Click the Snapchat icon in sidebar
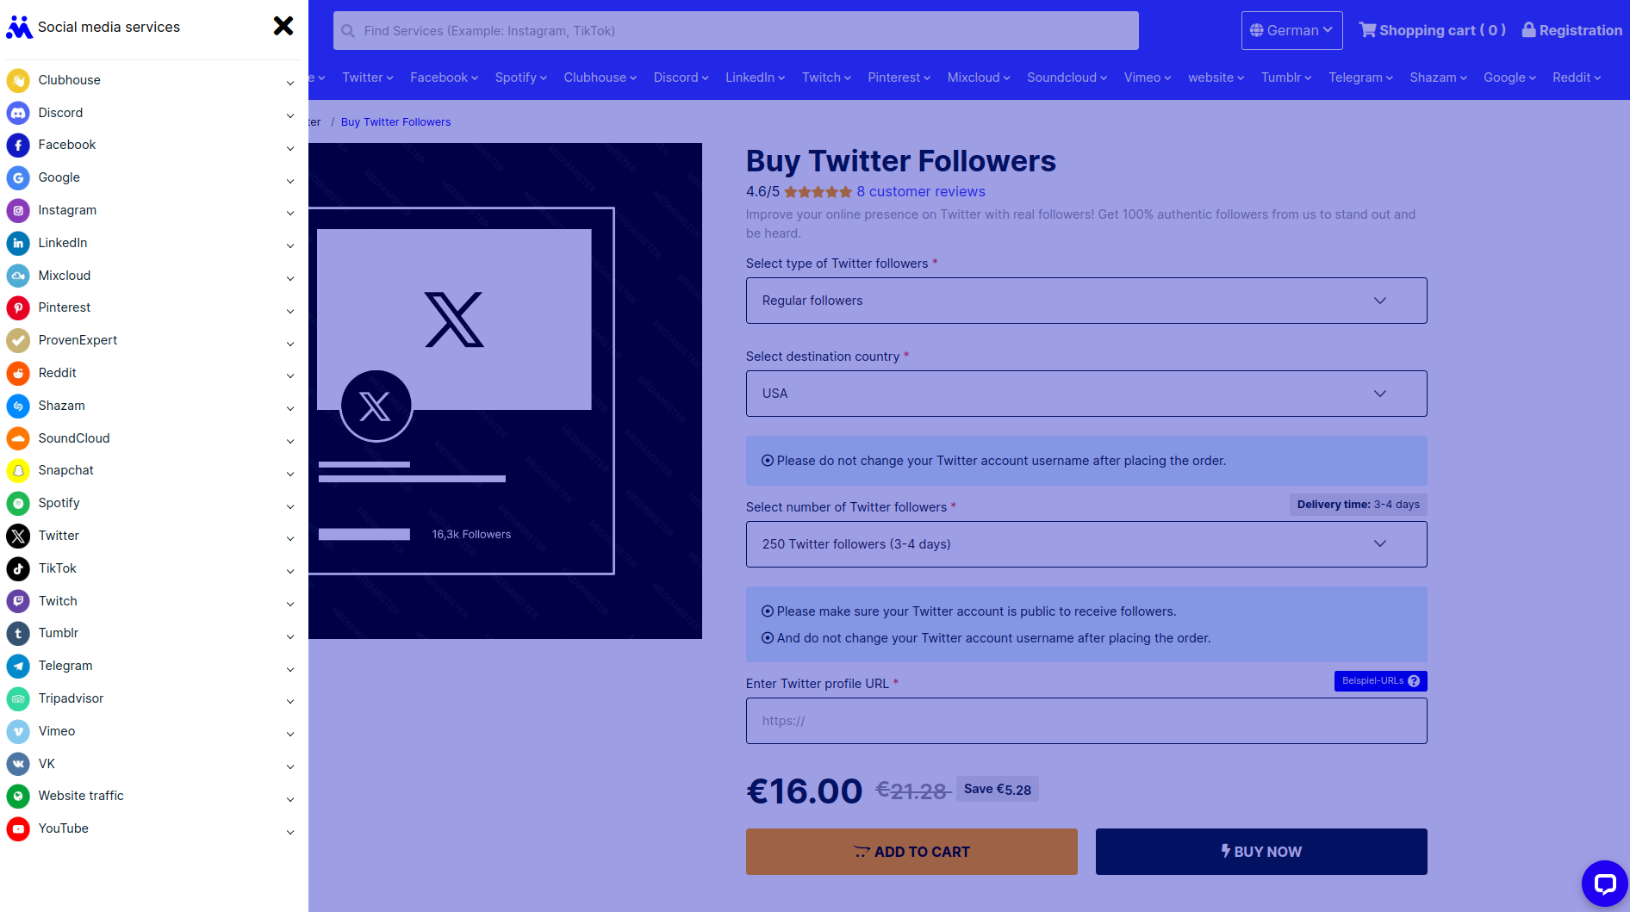 point(18,471)
